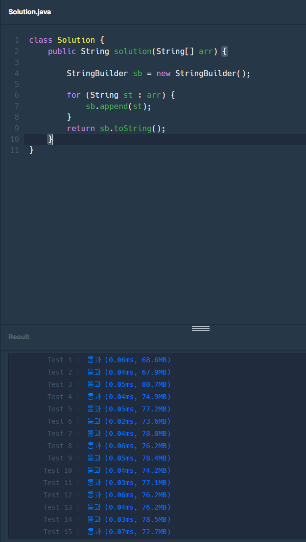This screenshot has height=542, width=306.
Task: Grab the horizontal pane resize handle
Action: tap(201, 328)
